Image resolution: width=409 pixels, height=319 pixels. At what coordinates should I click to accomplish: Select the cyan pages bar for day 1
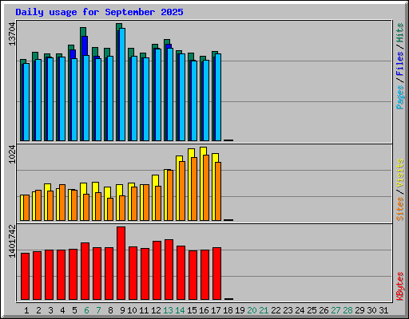coord(26,102)
